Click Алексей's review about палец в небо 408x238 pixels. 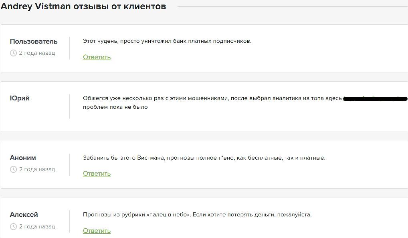pos(197,215)
